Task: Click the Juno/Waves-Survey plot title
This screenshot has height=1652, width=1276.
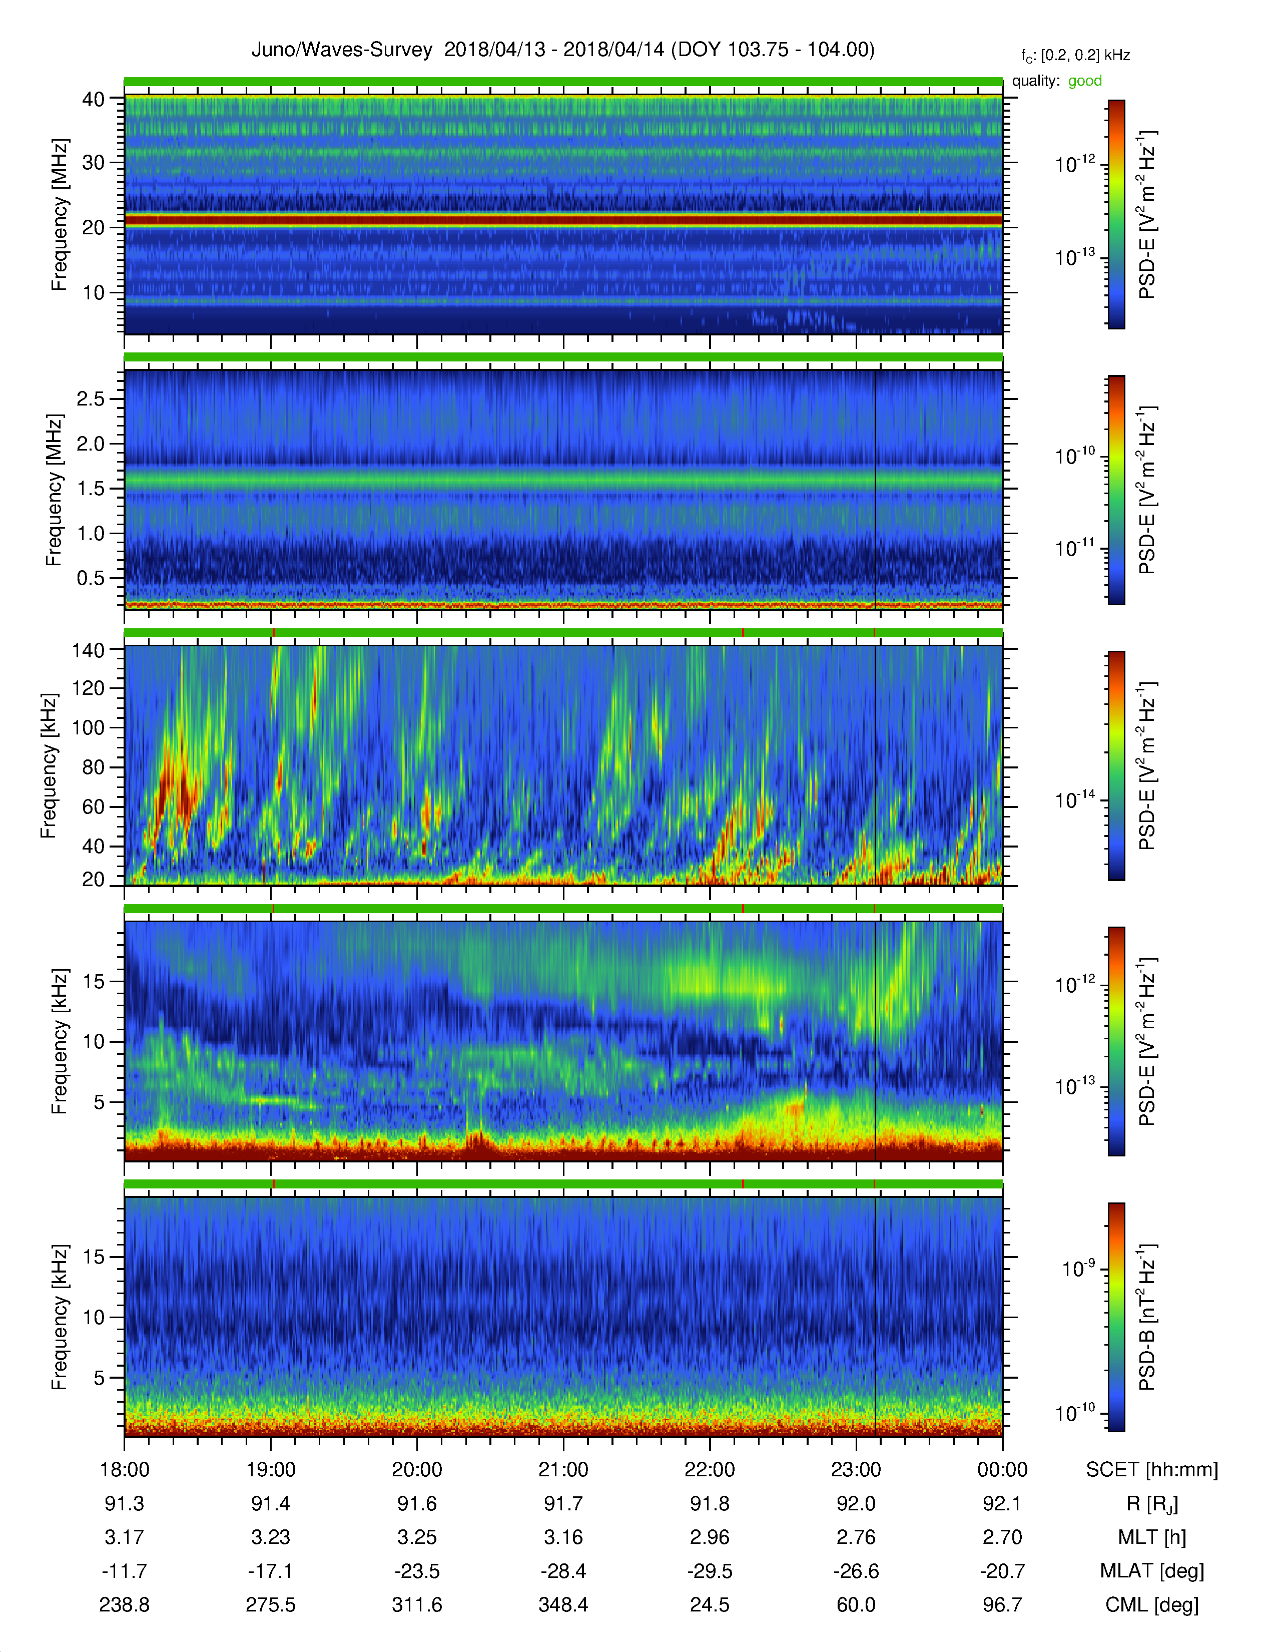Action: click(x=562, y=50)
